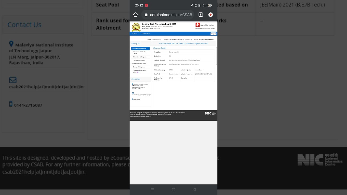
Task: Tap the red browser update arrow icon
Action: click(211, 15)
